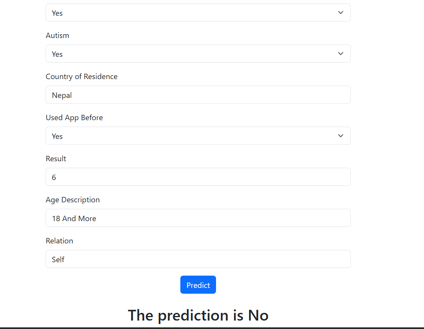
Task: Click the word No in the prediction heading
Action: tap(258, 315)
